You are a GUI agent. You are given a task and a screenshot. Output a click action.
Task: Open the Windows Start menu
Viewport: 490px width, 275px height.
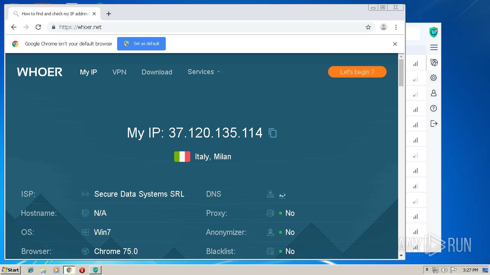coord(10,270)
